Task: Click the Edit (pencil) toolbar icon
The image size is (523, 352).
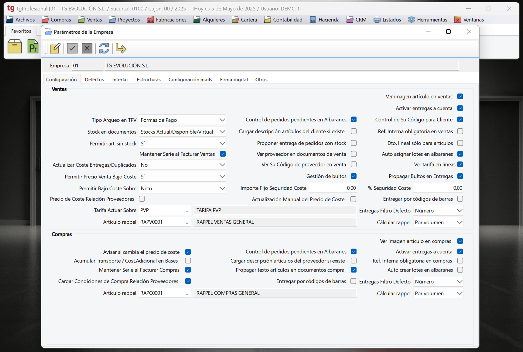Action: pyautogui.click(x=55, y=48)
